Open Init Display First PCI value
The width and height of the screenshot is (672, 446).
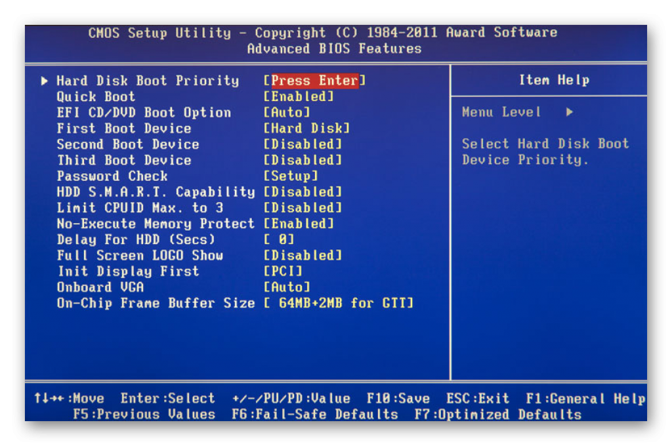point(283,272)
